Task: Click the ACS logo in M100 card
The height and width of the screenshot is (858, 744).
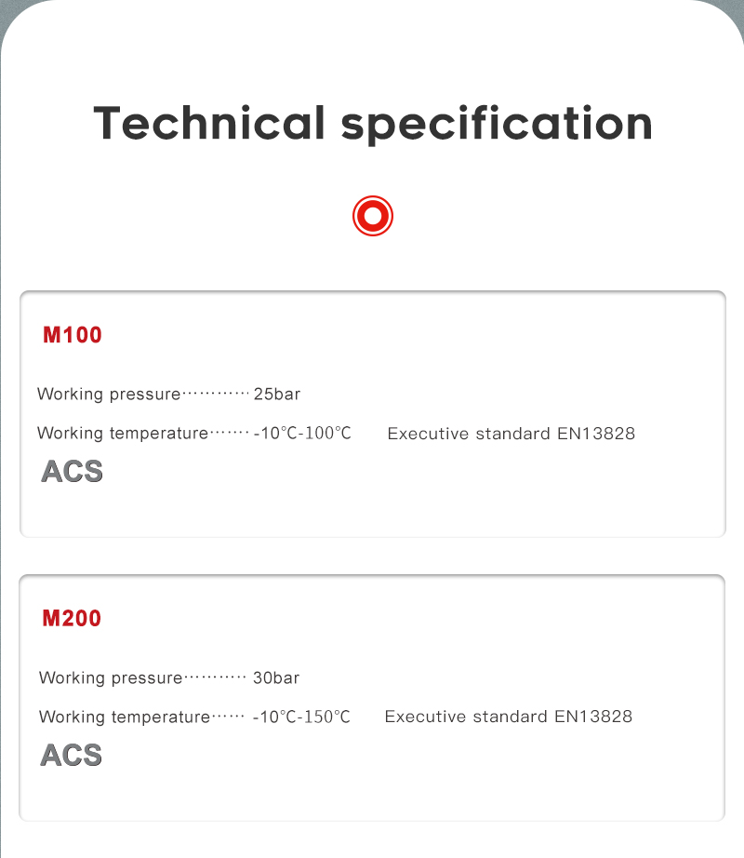Action: click(72, 472)
